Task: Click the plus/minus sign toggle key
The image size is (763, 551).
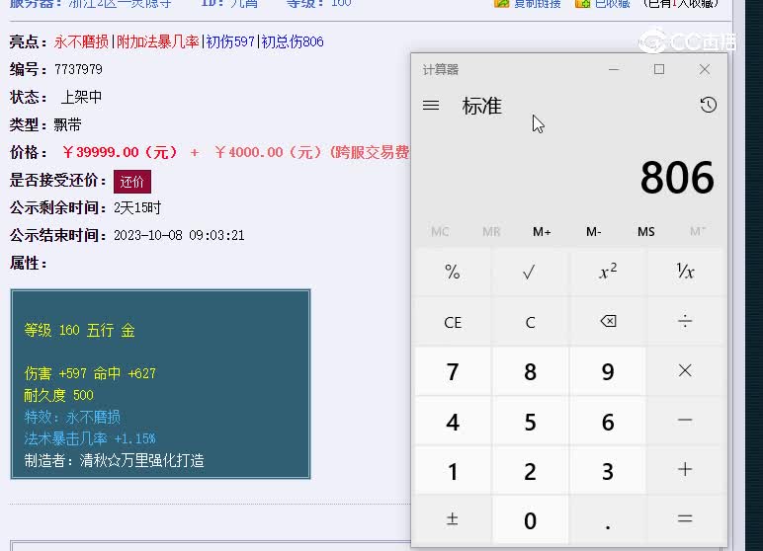Action: [452, 519]
